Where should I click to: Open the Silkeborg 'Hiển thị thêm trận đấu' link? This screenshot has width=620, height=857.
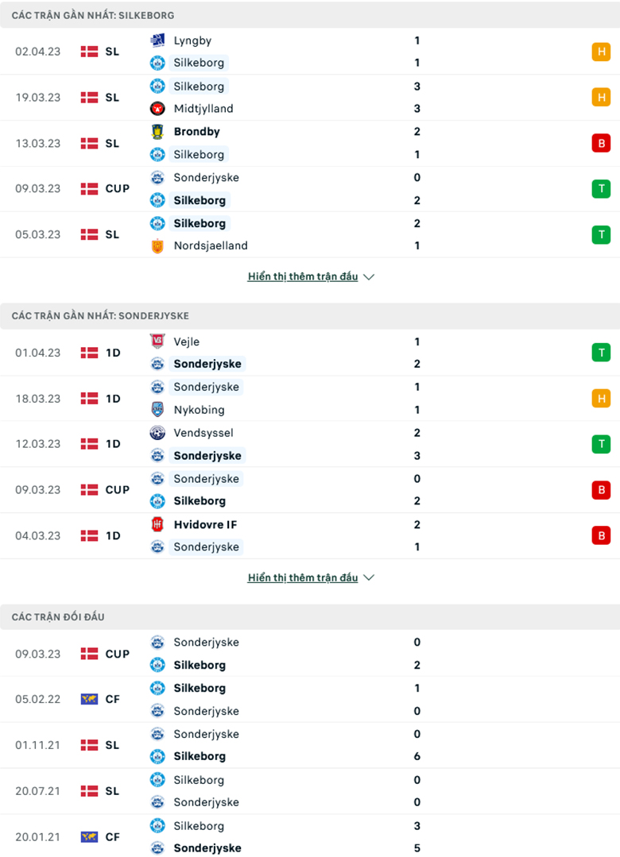(x=302, y=276)
